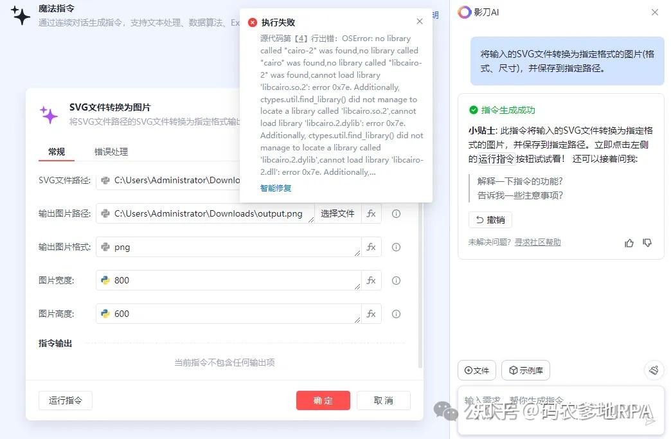The width and height of the screenshot is (671, 439).
Task: Click the dialog's vertical scrollbar
Action: coord(420,285)
